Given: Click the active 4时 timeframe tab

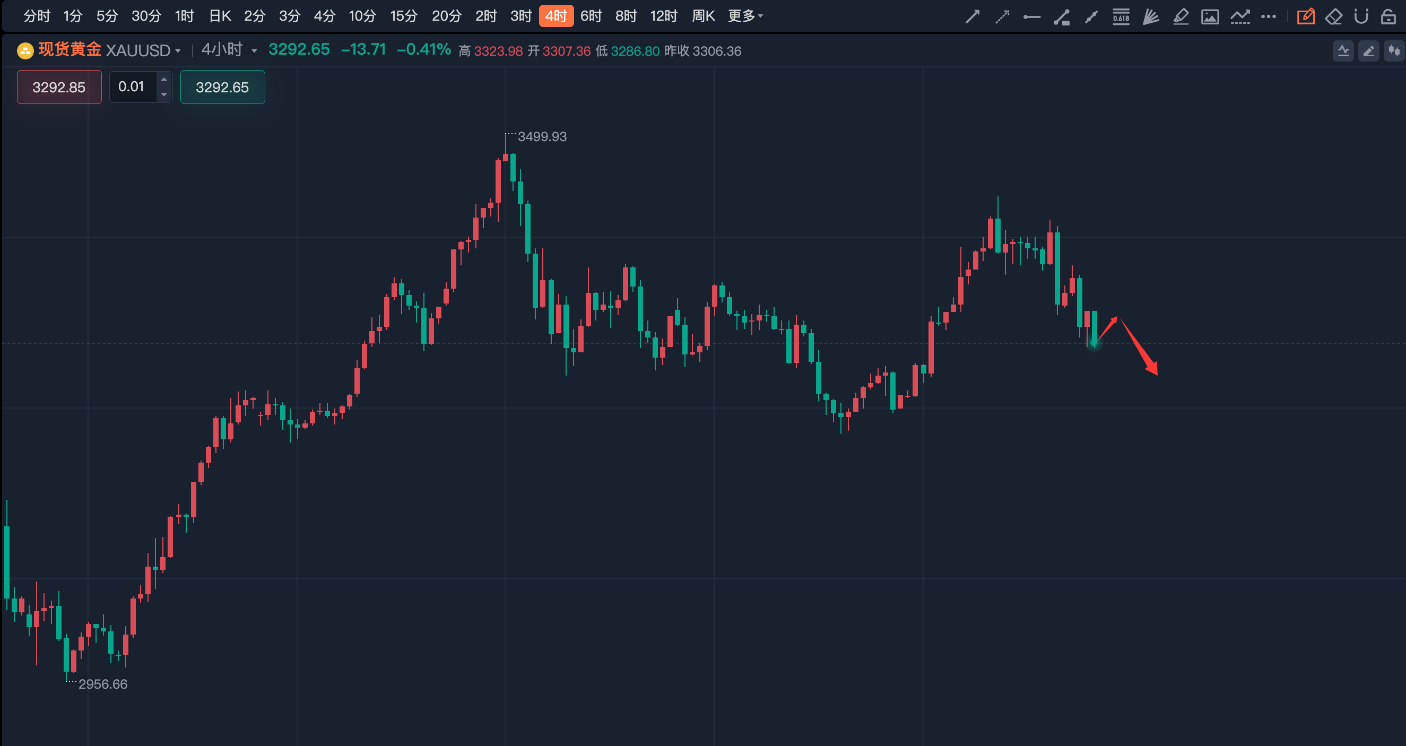Looking at the screenshot, I should 556,16.
